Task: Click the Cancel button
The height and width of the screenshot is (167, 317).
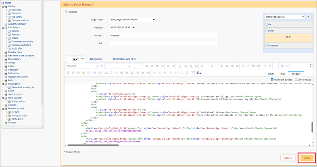Action: pos(287,158)
